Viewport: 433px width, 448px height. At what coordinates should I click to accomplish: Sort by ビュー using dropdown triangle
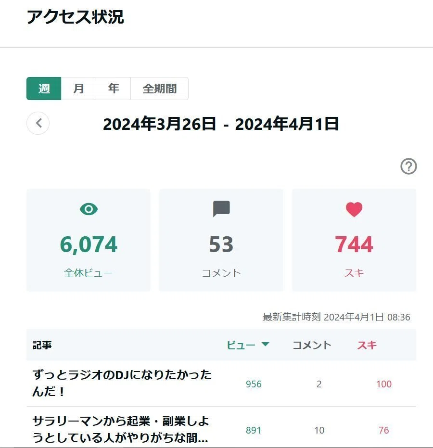tap(266, 344)
